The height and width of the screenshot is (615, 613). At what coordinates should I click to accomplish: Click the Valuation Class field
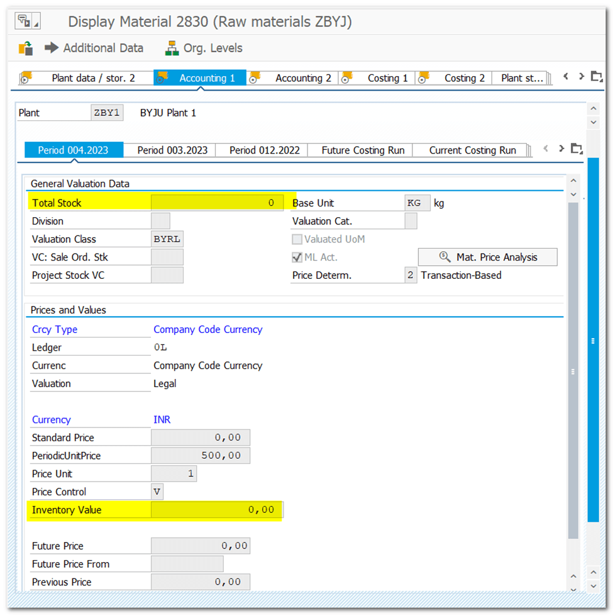tap(168, 239)
